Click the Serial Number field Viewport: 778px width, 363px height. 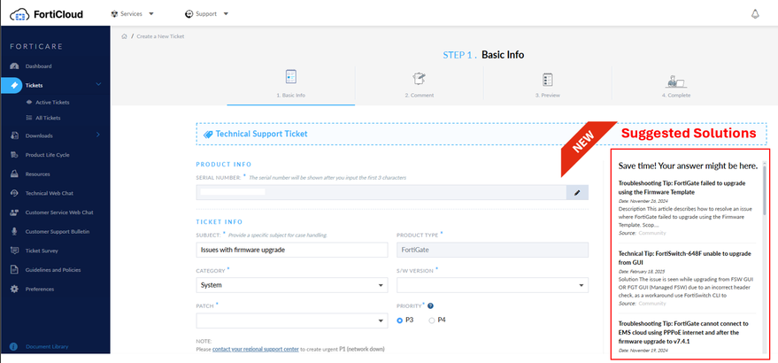(x=381, y=193)
